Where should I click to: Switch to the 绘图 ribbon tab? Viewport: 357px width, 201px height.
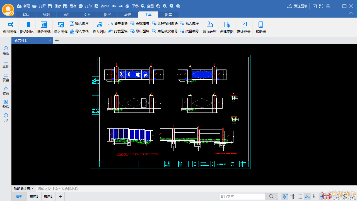pyautogui.click(x=46, y=15)
